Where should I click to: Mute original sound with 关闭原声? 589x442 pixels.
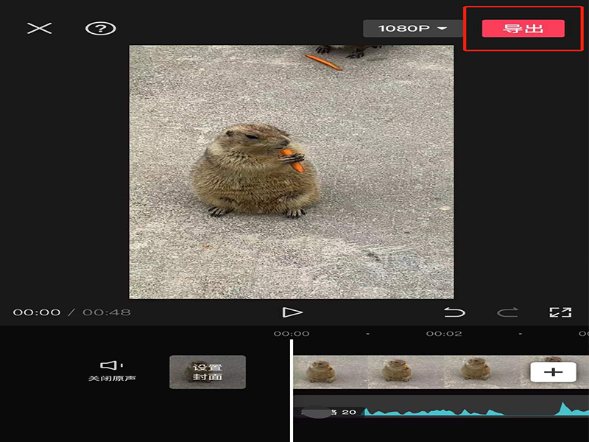[x=112, y=371]
